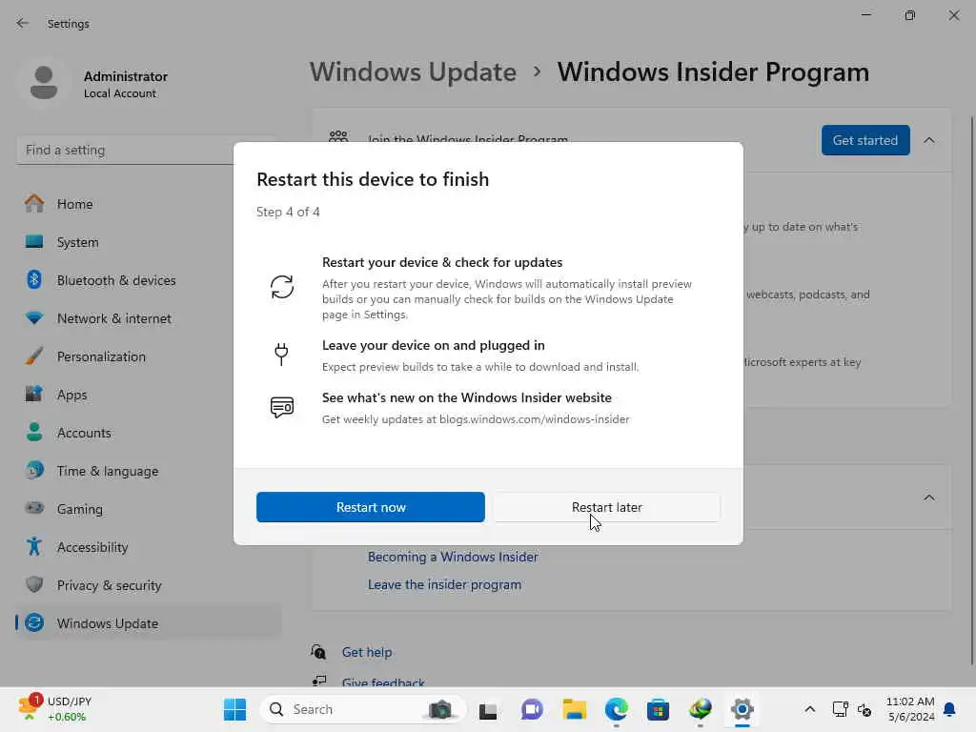The width and height of the screenshot is (976, 732).
Task: Launch Microsoft Edge from taskbar
Action: (617, 709)
